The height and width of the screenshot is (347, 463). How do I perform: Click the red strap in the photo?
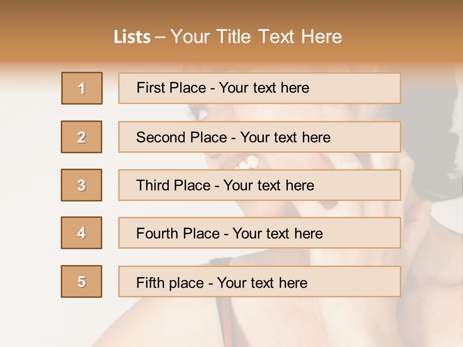tap(223, 323)
